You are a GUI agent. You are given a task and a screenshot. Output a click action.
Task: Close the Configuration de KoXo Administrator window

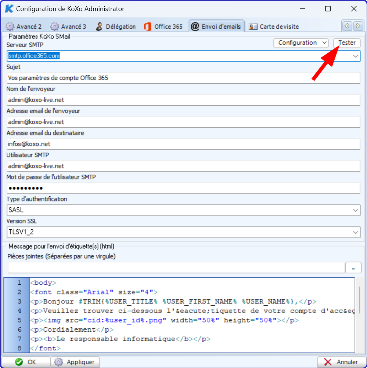(x=354, y=9)
